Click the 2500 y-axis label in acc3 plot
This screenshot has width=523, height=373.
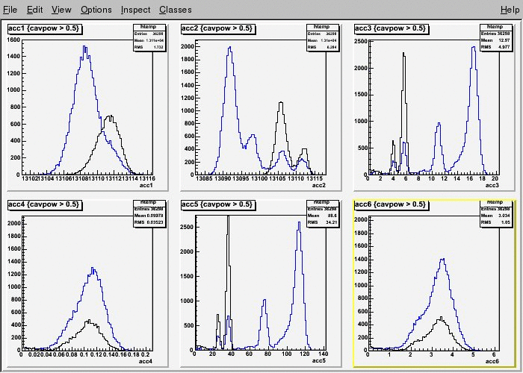(x=361, y=41)
